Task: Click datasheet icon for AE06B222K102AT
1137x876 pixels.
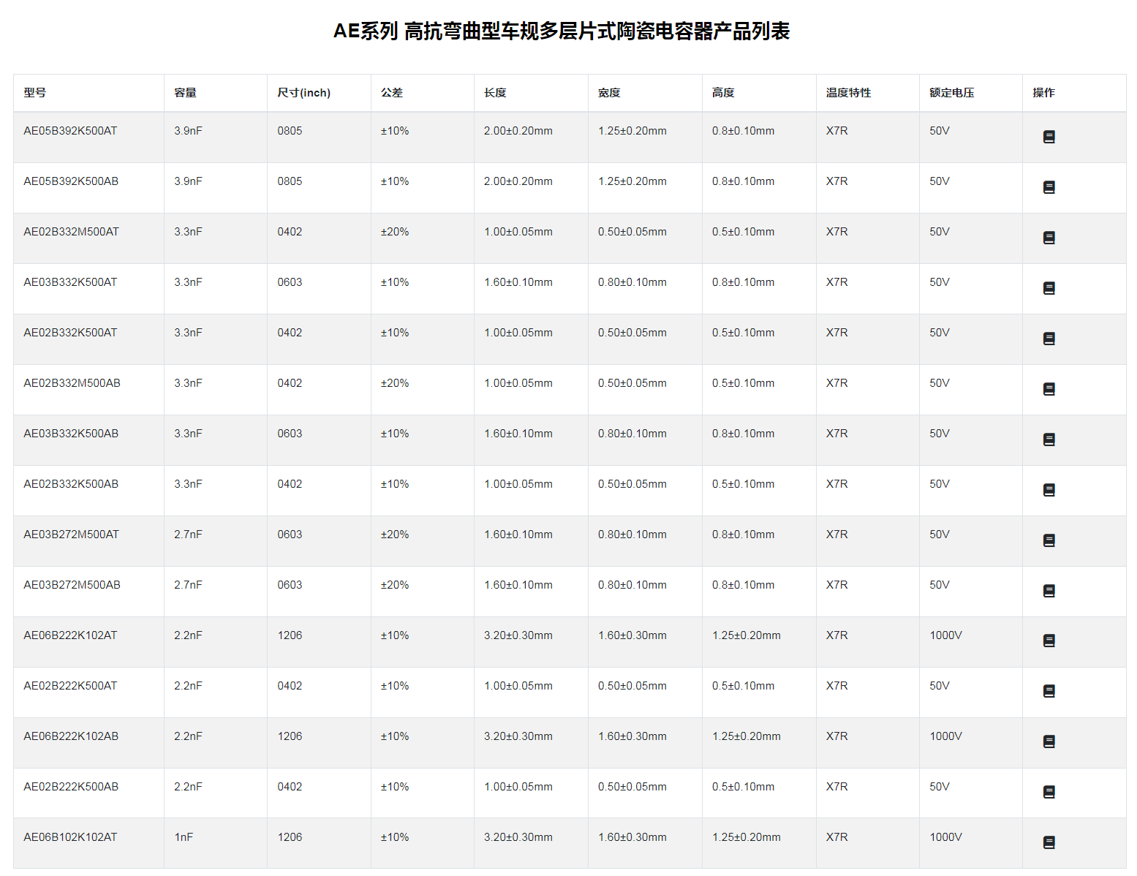Action: point(1049,641)
